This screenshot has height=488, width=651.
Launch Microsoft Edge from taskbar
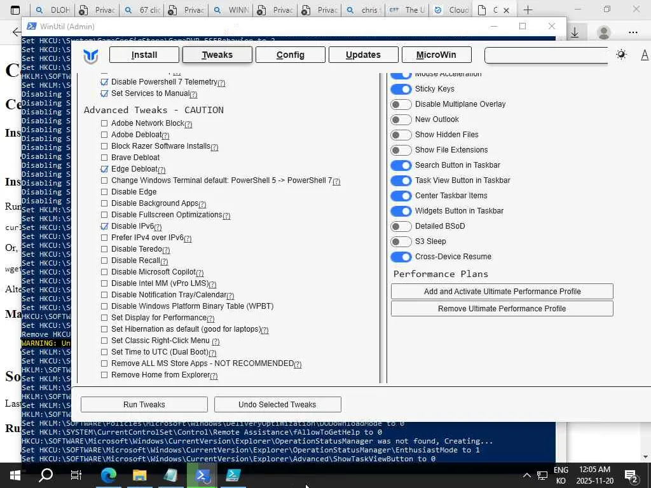109,475
